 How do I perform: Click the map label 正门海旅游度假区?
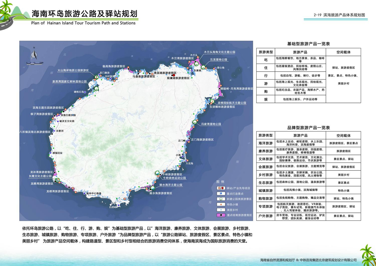click(x=202, y=140)
